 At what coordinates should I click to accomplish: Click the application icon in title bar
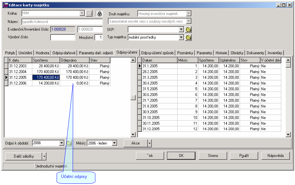click(x=5, y=5)
